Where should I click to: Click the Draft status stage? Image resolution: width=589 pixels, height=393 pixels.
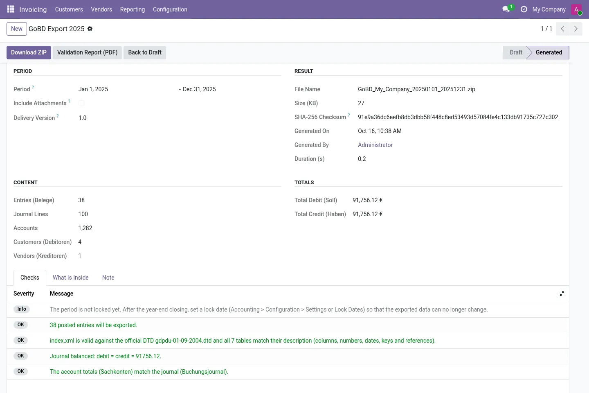point(516,52)
